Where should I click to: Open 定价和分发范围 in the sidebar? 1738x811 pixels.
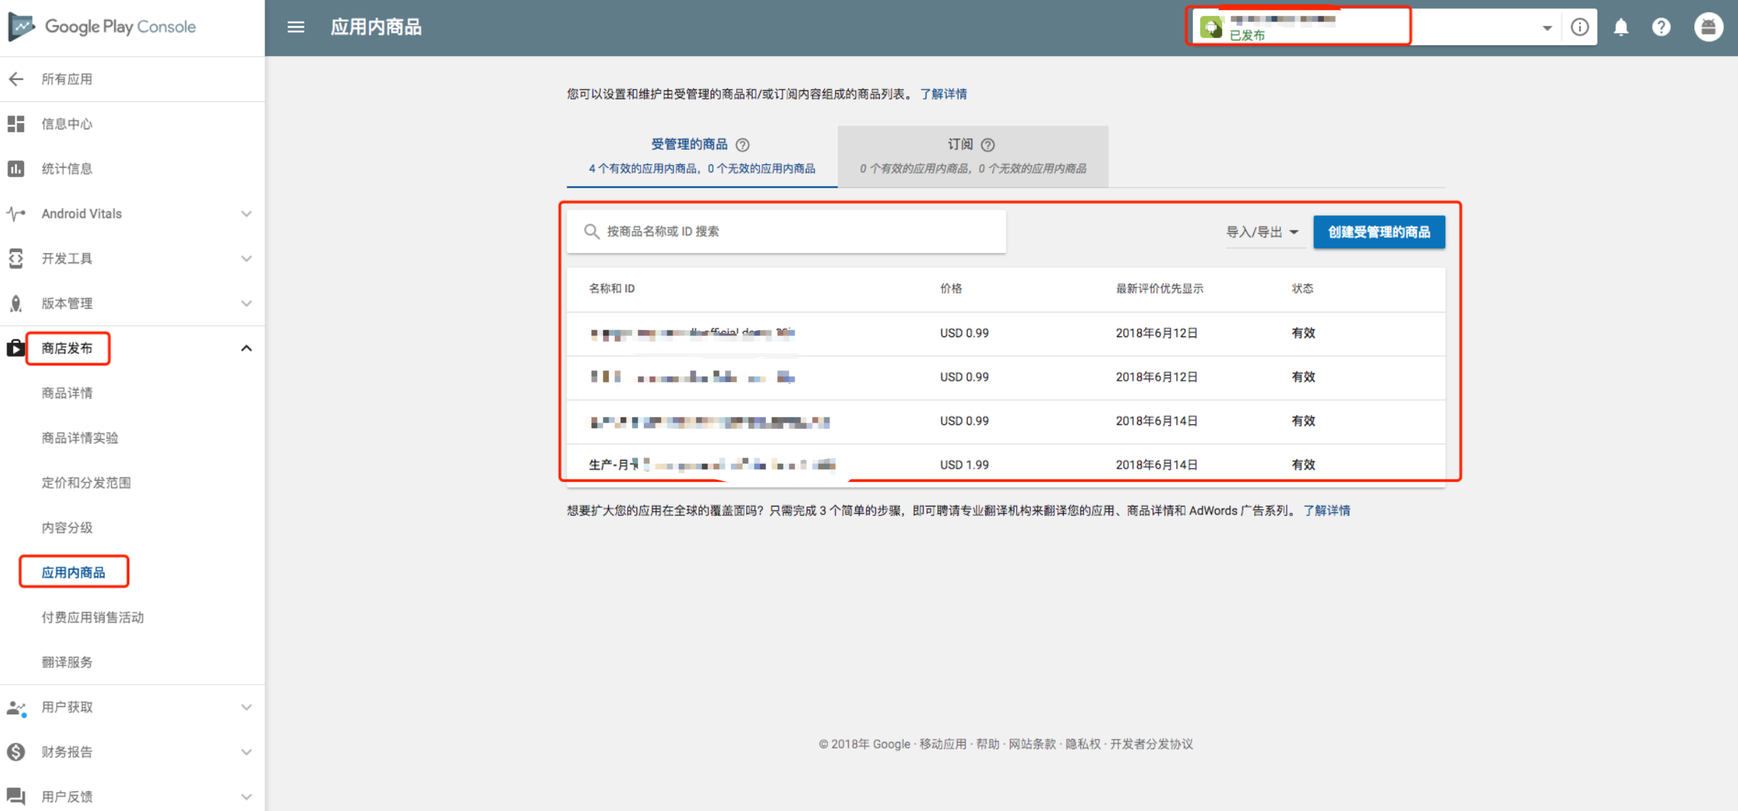tap(86, 483)
